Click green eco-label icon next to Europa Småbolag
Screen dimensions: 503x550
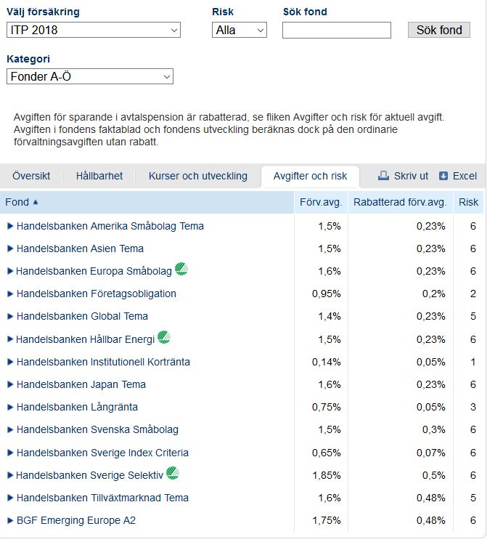(x=181, y=270)
